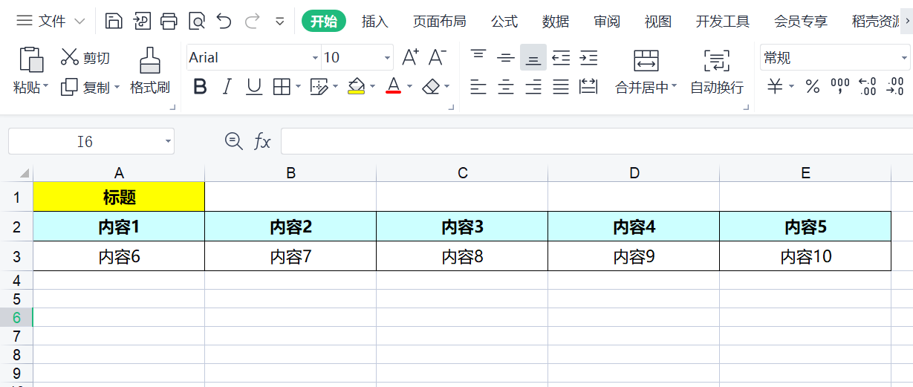The width and height of the screenshot is (913, 387).
Task: Click the Merge and Center icon
Action: tap(646, 60)
